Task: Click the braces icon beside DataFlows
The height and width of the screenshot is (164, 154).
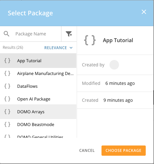Action: tap(7, 86)
